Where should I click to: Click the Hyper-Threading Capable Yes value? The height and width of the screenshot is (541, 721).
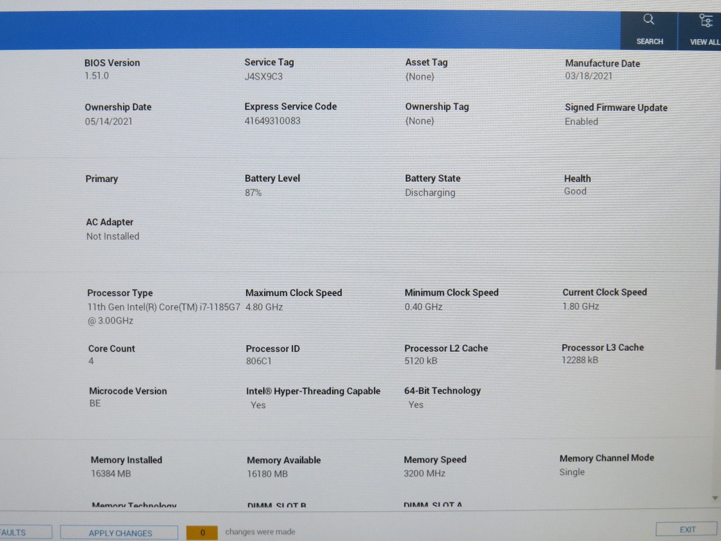click(258, 405)
